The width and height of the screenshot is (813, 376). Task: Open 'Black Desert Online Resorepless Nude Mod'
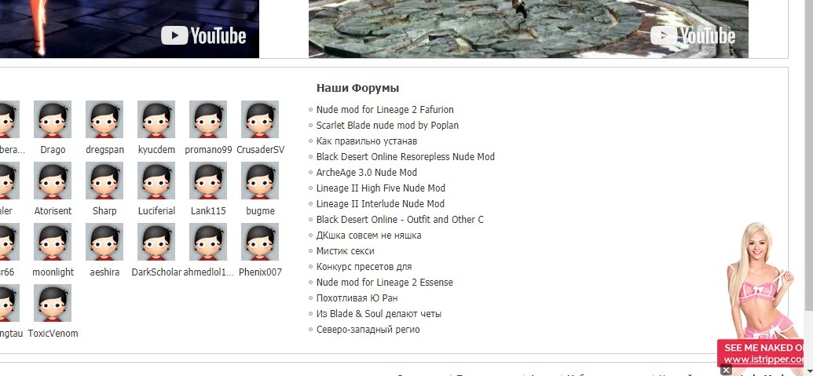pos(405,156)
